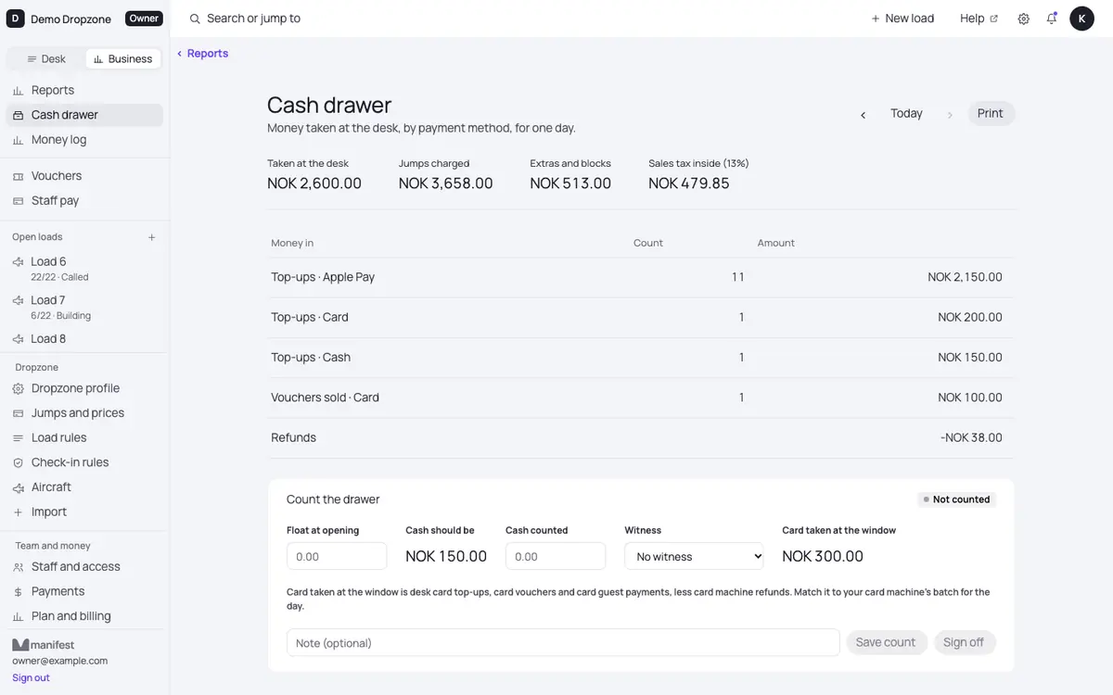This screenshot has width=1113, height=695.
Task: Switch to the Business tab
Action: coord(123,59)
